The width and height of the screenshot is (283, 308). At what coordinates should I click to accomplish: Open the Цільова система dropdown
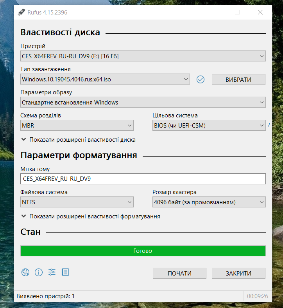(x=209, y=125)
